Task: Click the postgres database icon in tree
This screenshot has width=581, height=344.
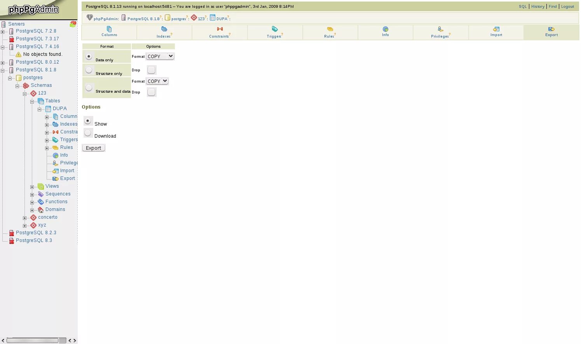Action: pos(19,78)
